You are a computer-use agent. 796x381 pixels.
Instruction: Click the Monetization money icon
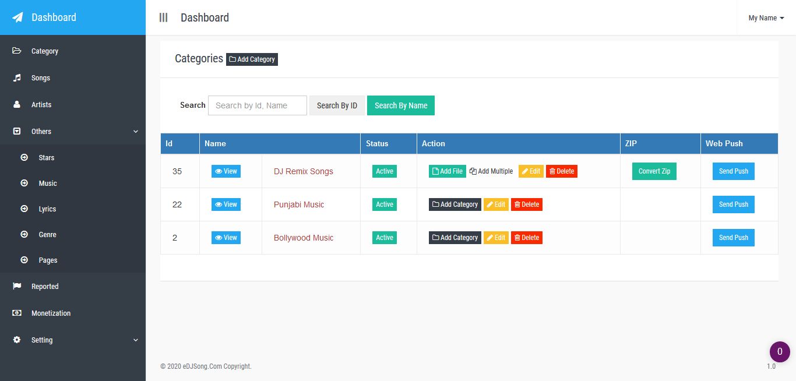17,313
